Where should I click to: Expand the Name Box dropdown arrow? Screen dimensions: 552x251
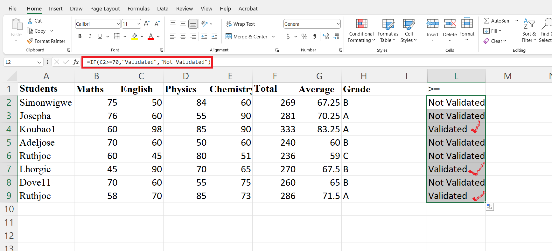39,62
